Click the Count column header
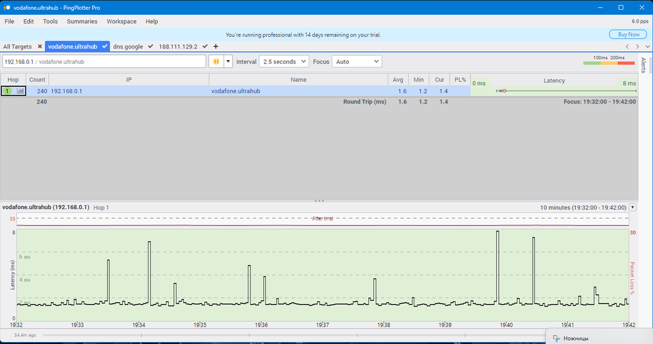 coord(37,80)
